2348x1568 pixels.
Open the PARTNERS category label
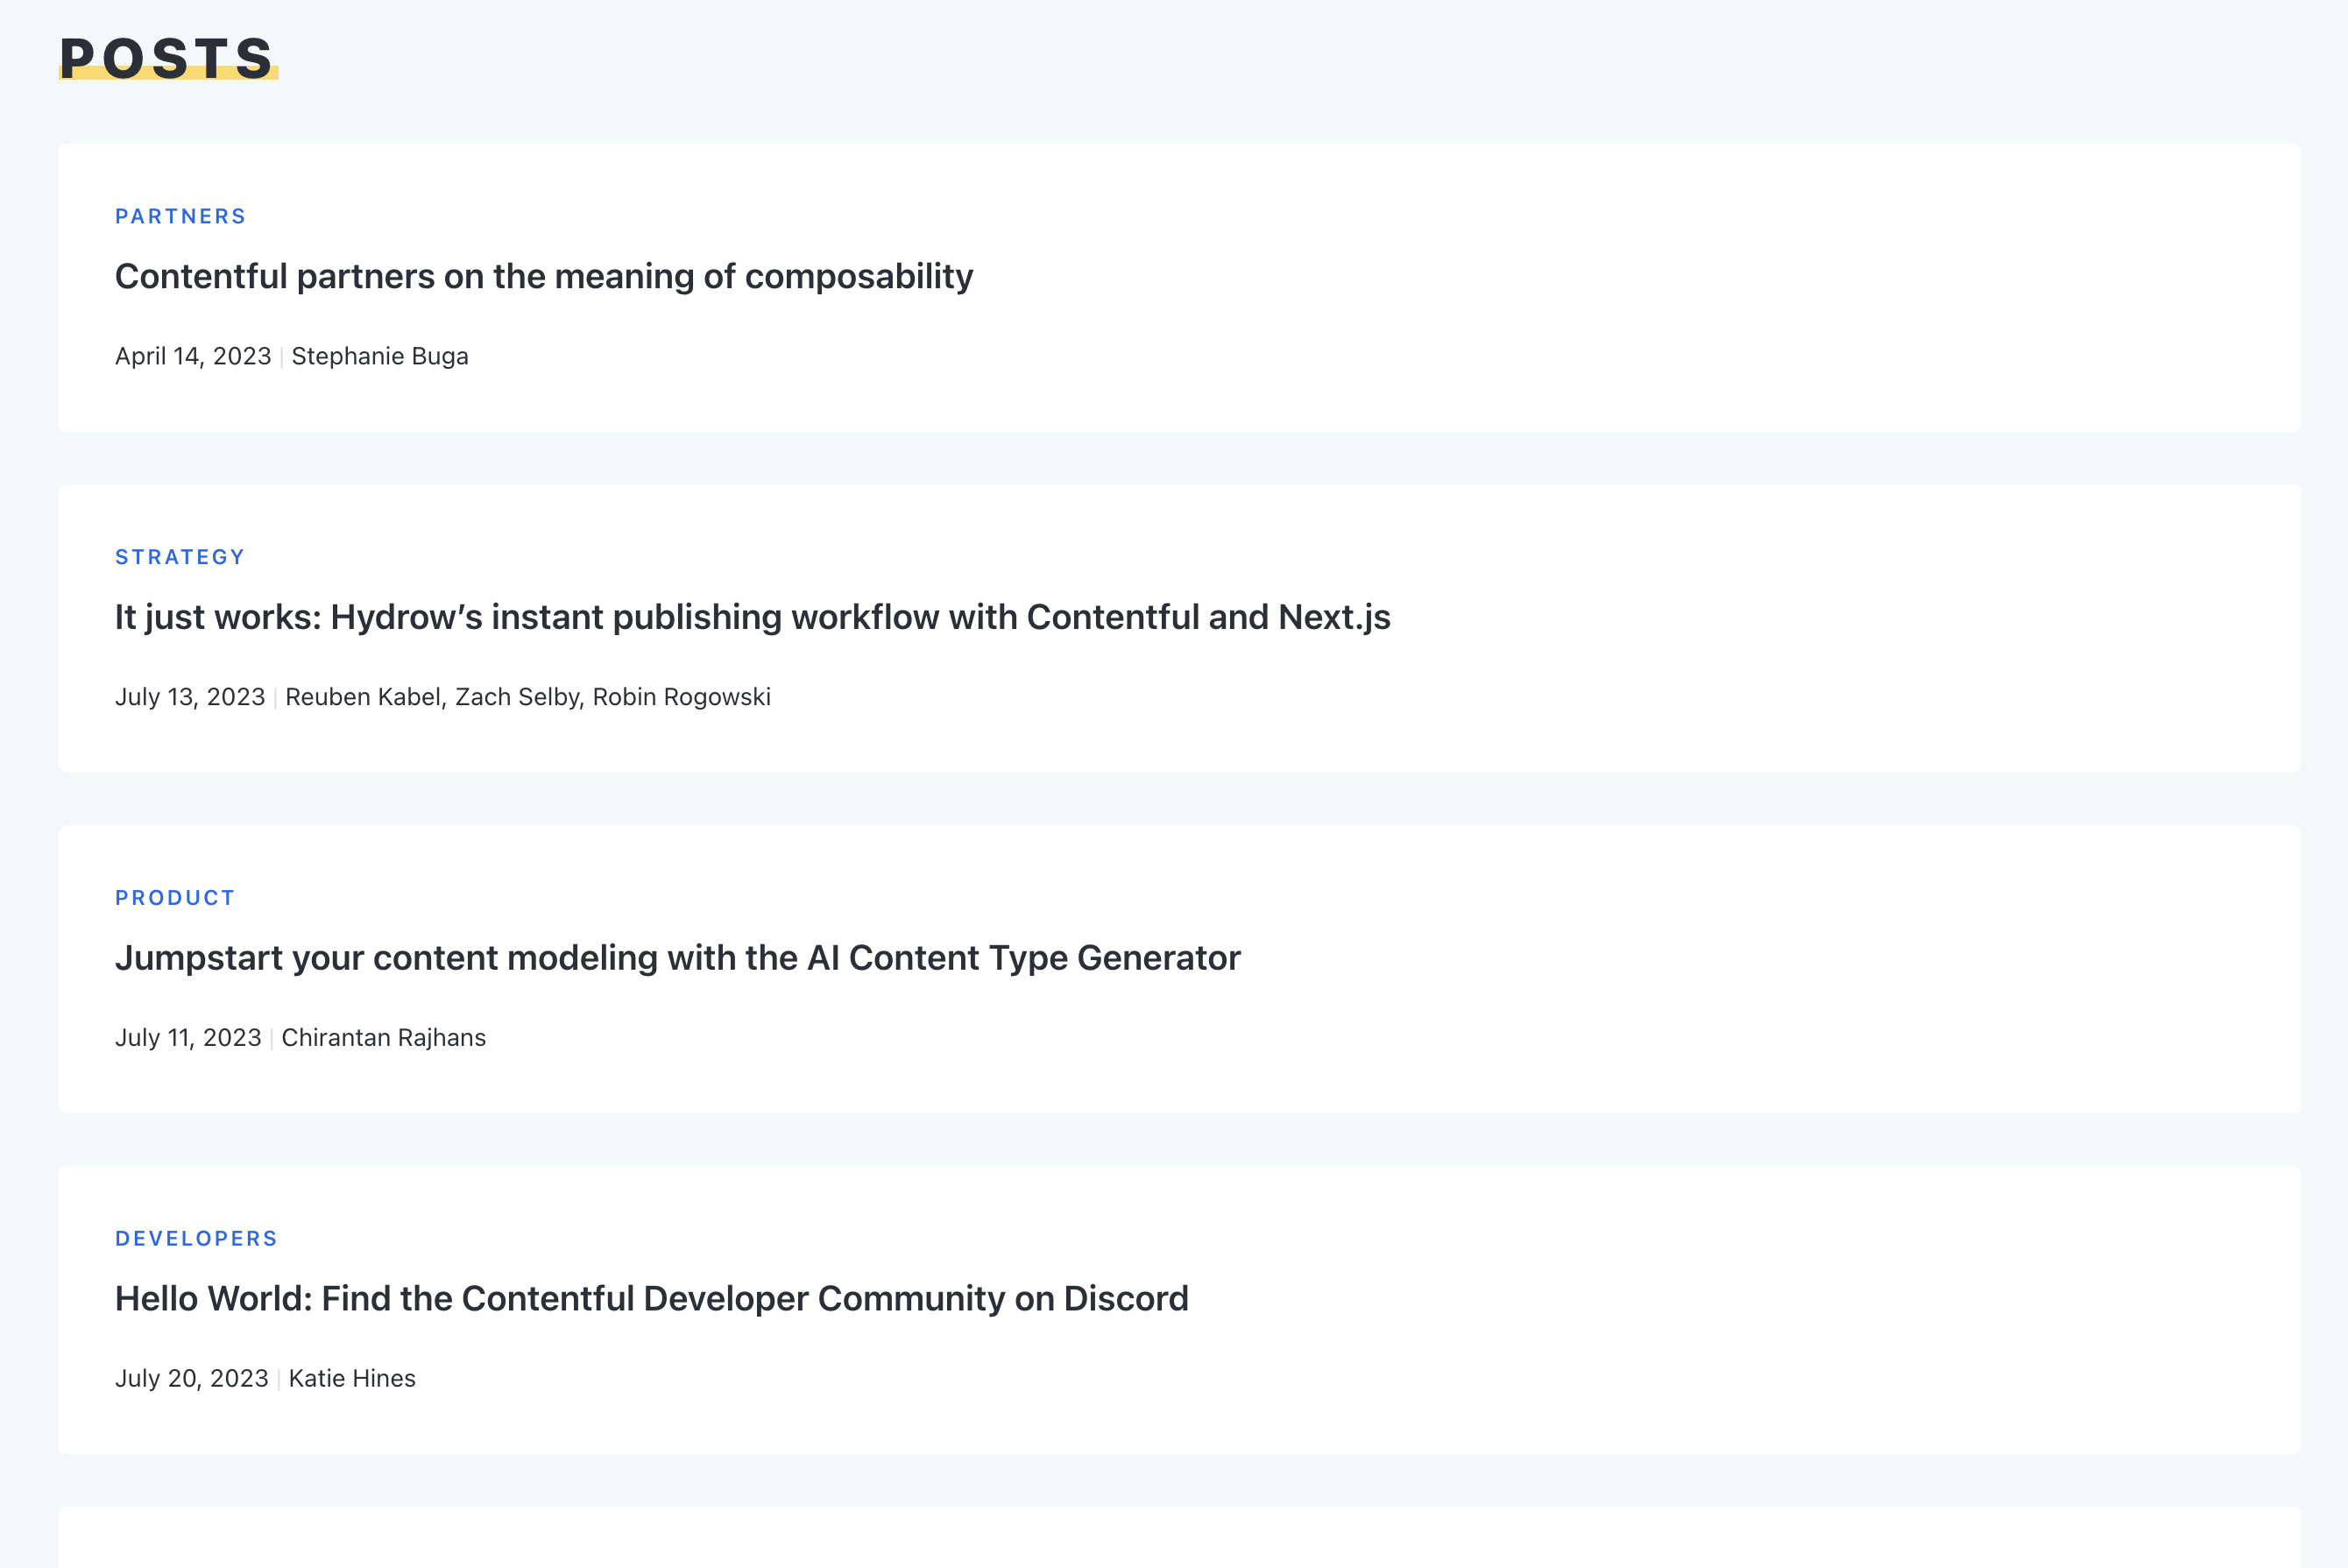[180, 216]
